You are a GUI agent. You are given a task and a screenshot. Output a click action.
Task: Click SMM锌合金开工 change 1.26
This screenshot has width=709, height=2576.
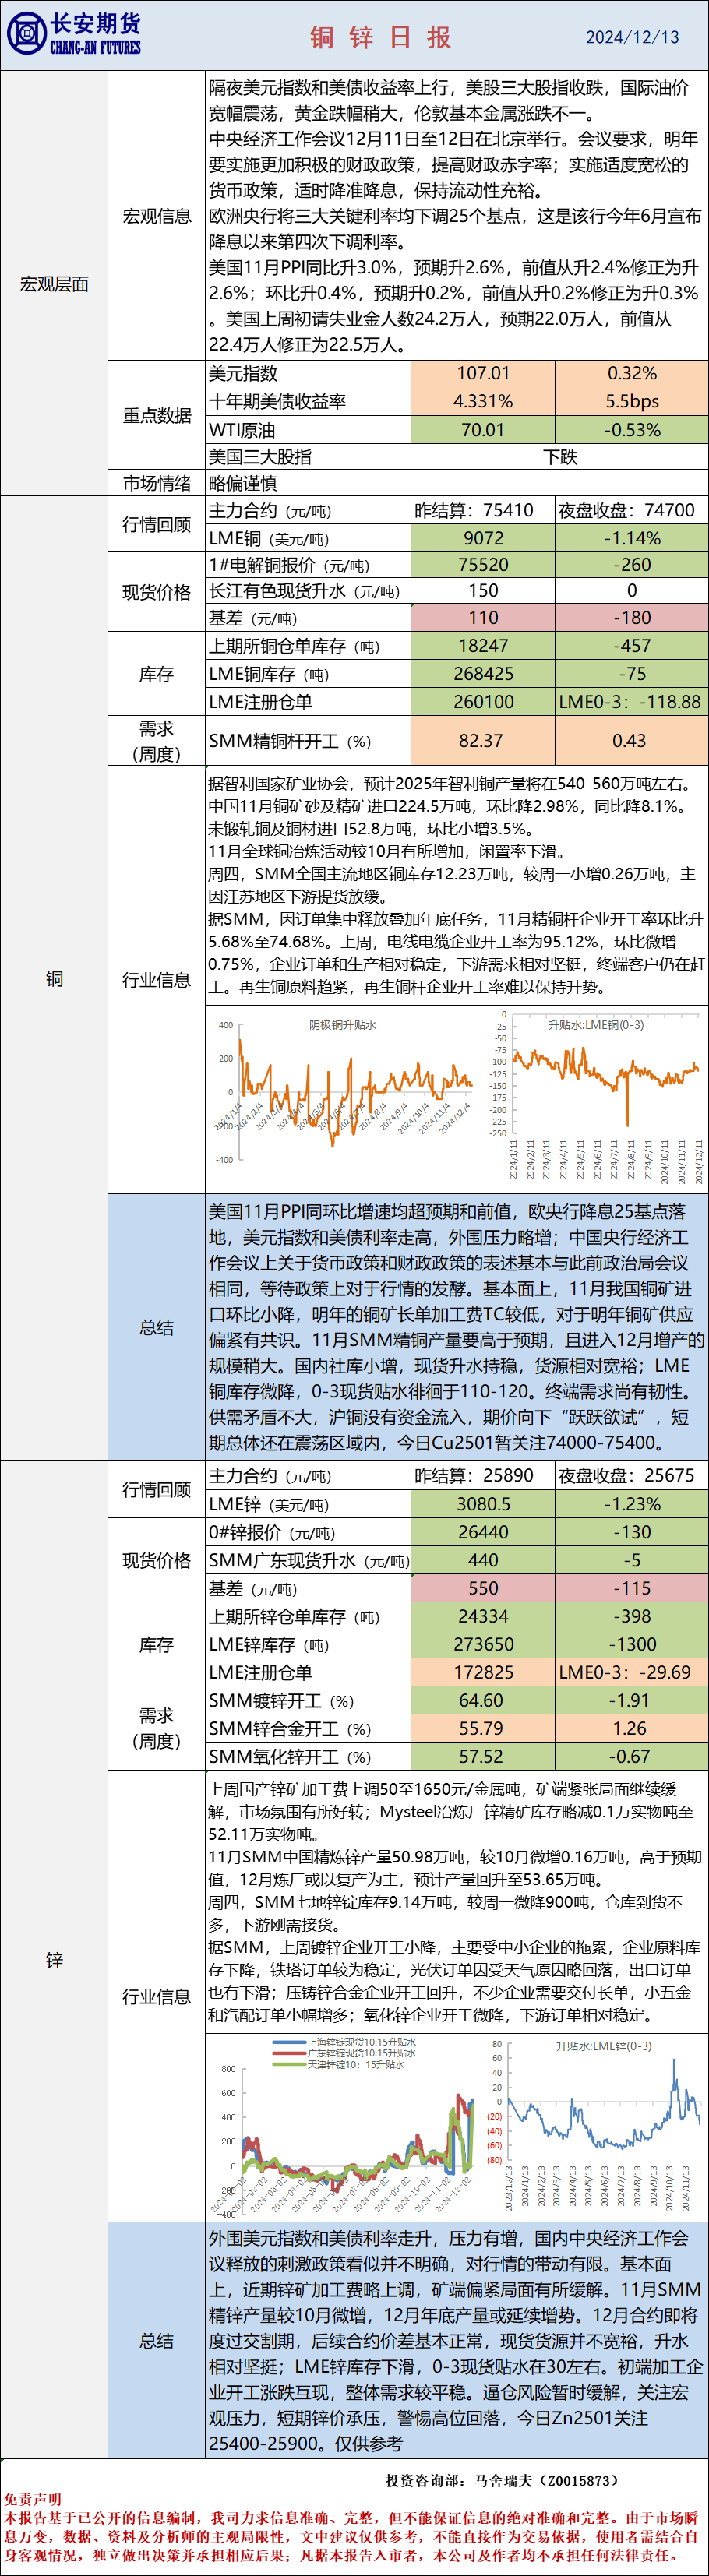click(632, 1728)
